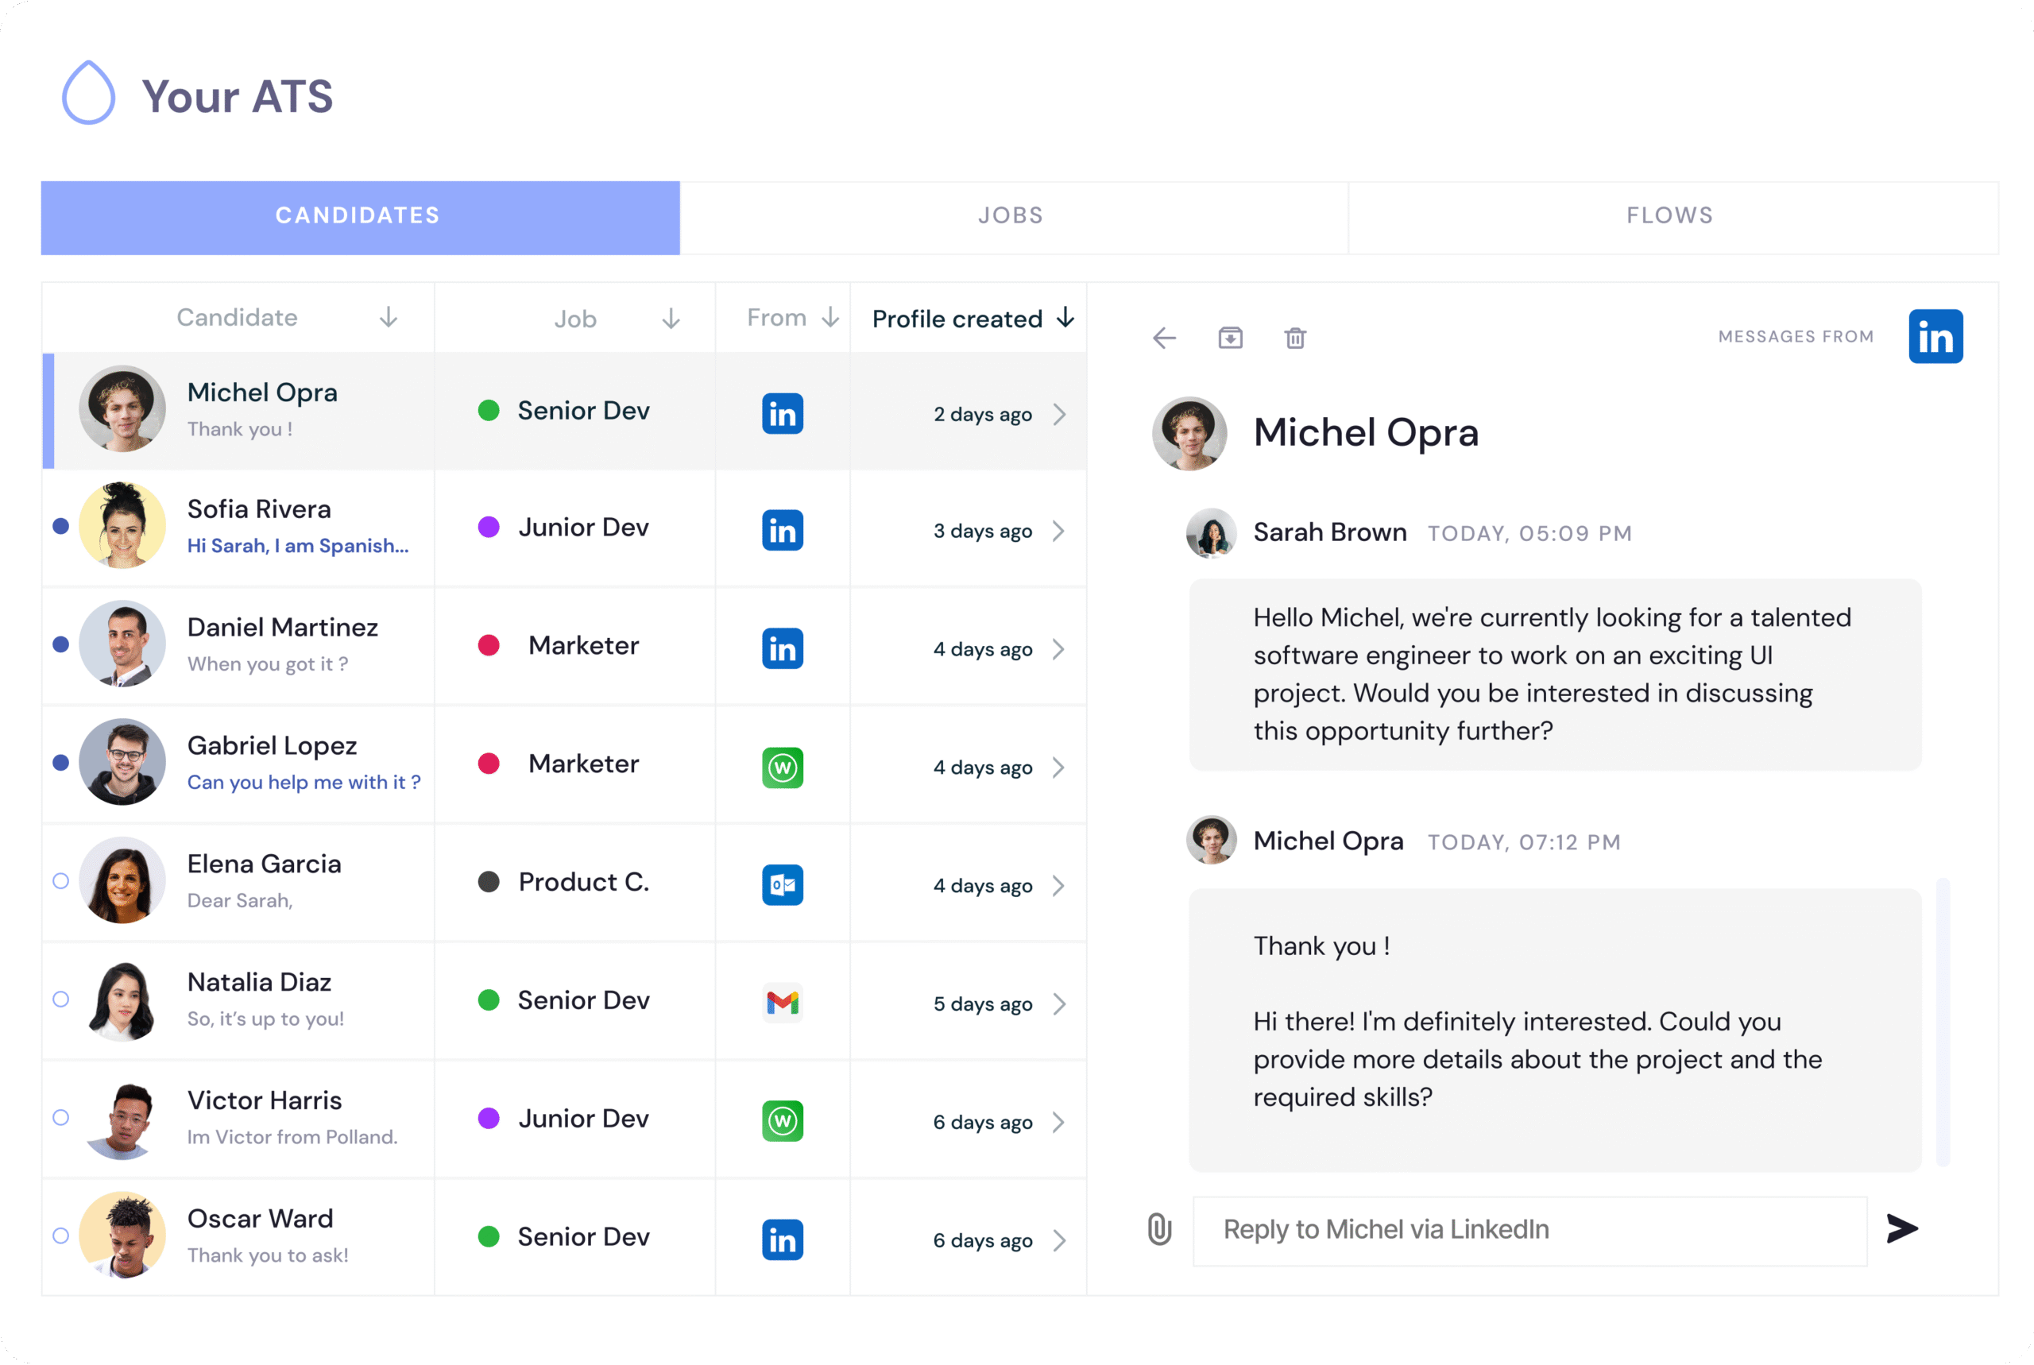Image resolution: width=2034 pixels, height=1365 pixels.
Task: Open Victor Harris candidate name
Action: click(x=265, y=1100)
